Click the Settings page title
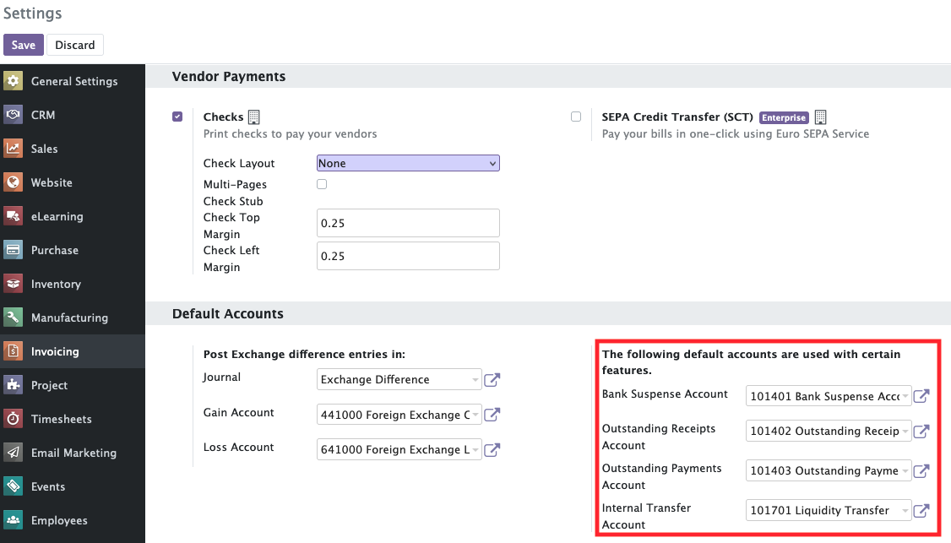Screen dimensions: 951x543 [x=33, y=14]
